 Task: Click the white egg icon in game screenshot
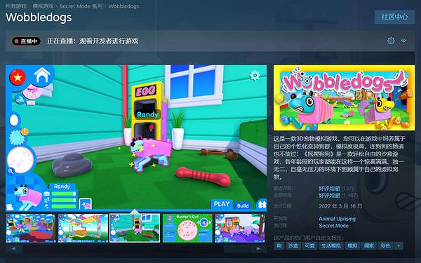(x=14, y=120)
